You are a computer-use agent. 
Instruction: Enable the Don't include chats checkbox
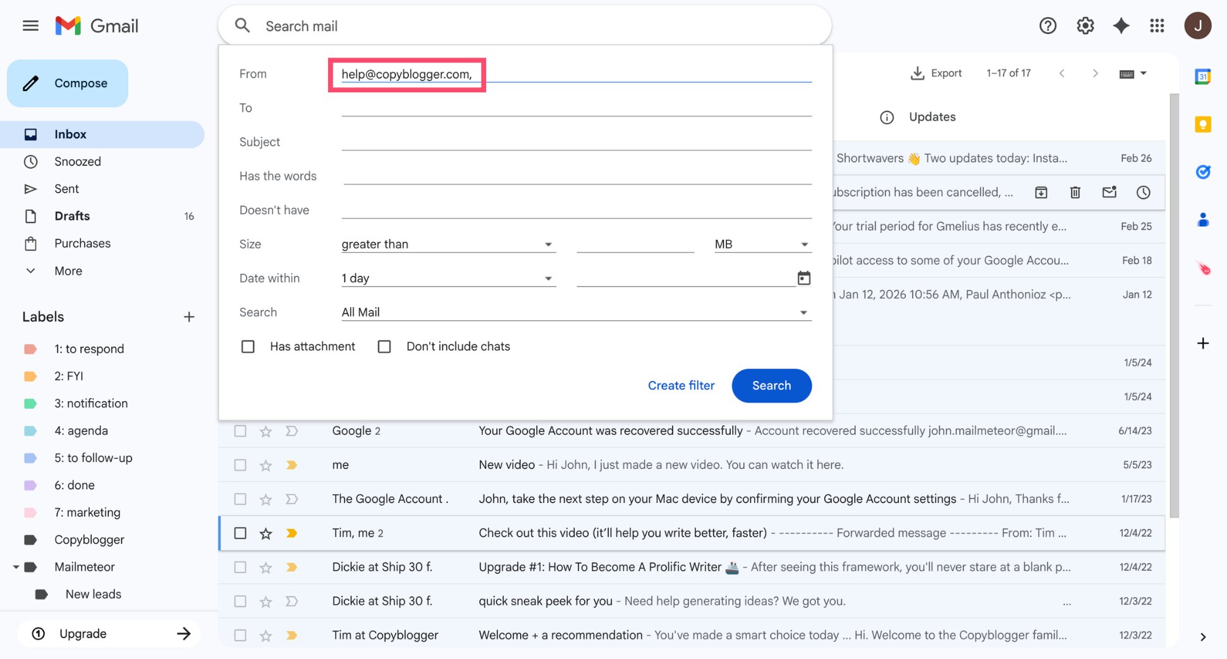[x=384, y=346]
